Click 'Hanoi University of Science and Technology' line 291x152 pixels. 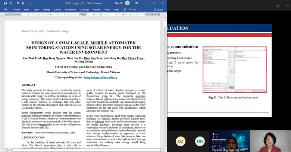(83, 72)
